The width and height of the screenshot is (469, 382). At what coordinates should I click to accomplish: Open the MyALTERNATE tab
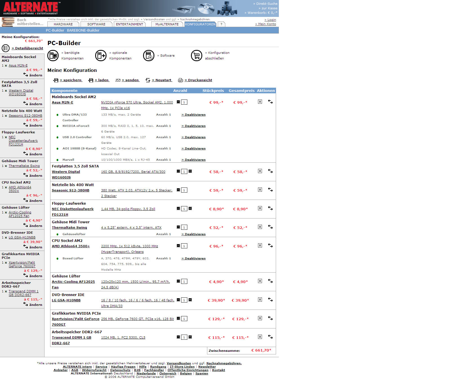[167, 24]
